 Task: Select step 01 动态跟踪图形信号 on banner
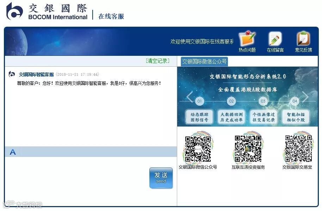pyautogui.click(x=199, y=117)
